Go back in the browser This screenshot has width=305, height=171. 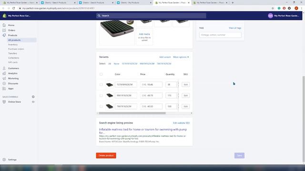click(3, 8)
